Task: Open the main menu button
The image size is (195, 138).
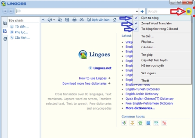Action: [x=189, y=12]
